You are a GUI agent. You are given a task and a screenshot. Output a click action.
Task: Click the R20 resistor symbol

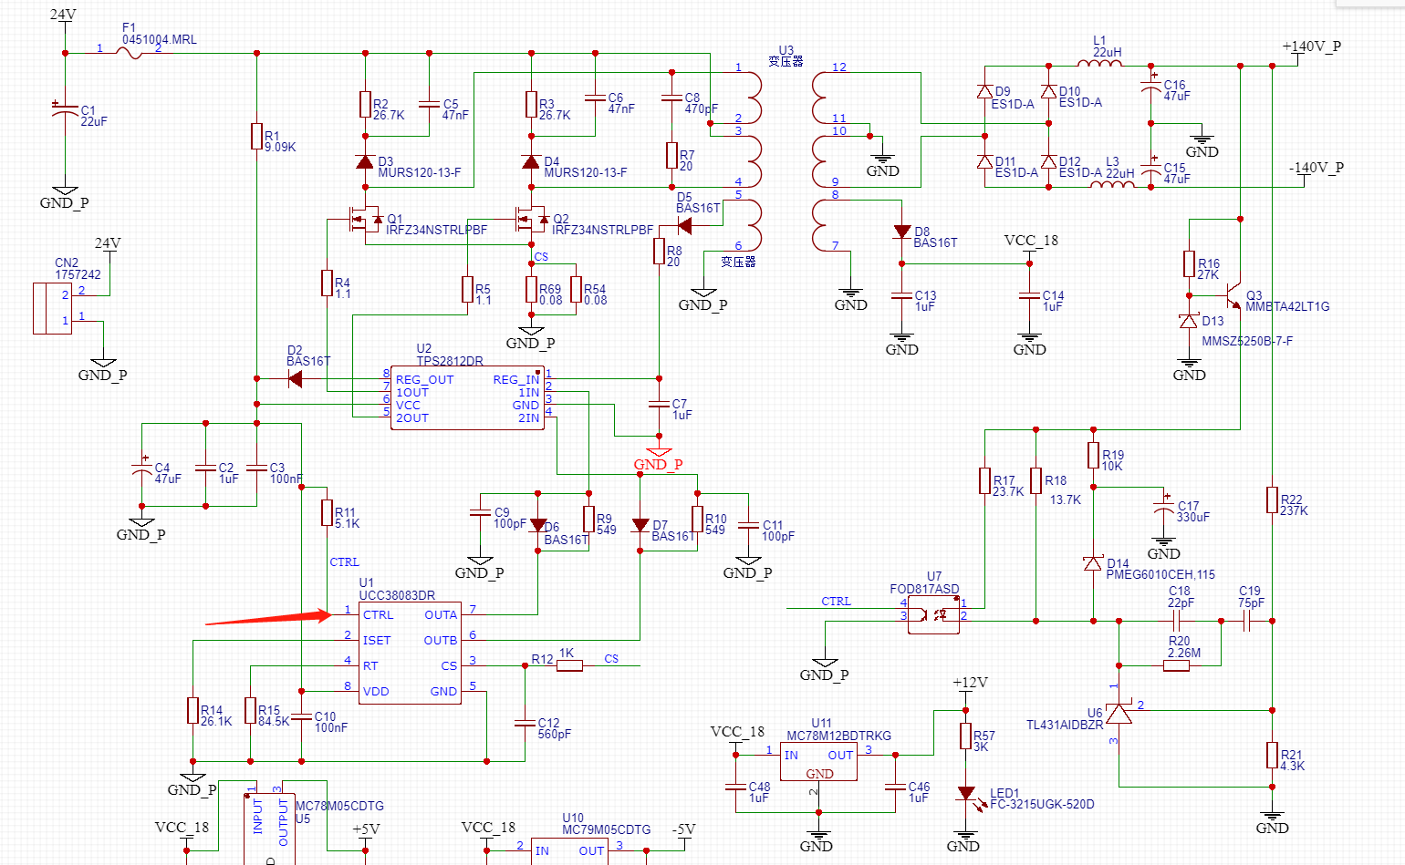1176,666
